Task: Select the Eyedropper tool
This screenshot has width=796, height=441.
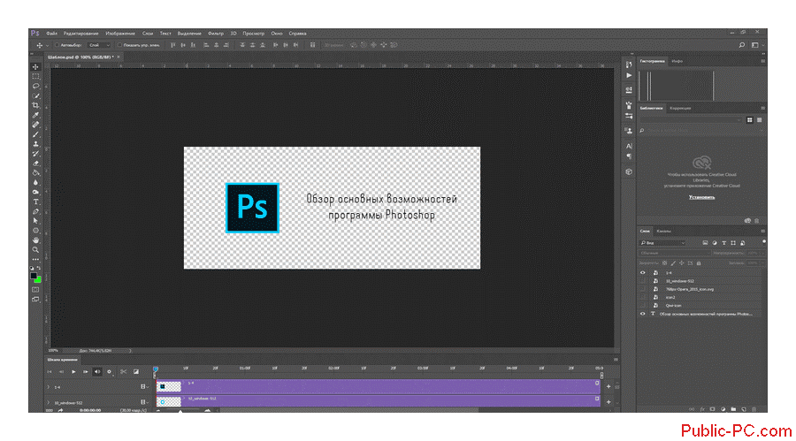Action: click(35, 115)
